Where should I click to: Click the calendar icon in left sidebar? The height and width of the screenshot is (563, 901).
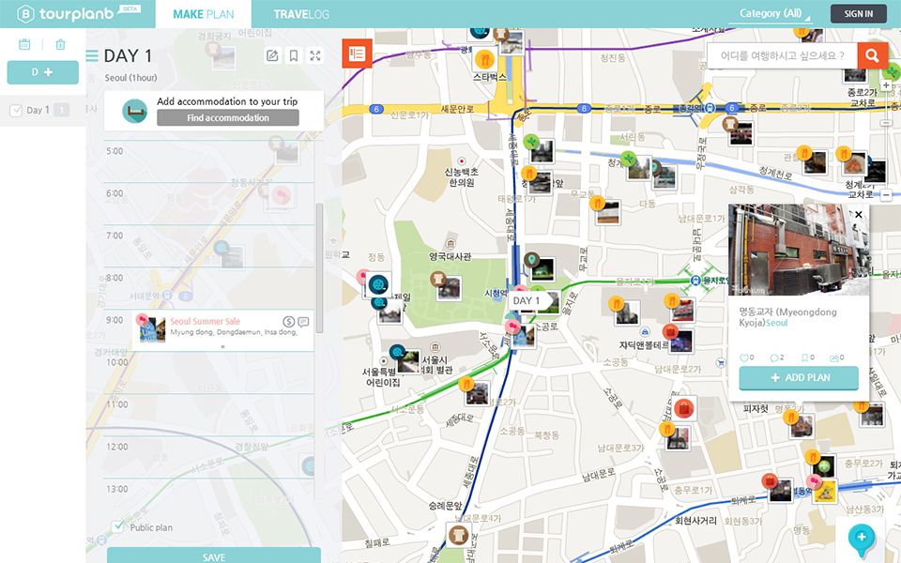[x=24, y=44]
